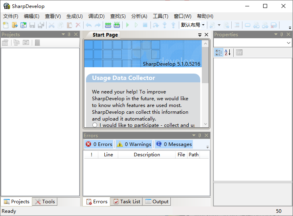293x216 pixels.
Task: Click the red X delete icon
Action: pyautogui.click(x=78, y=25)
